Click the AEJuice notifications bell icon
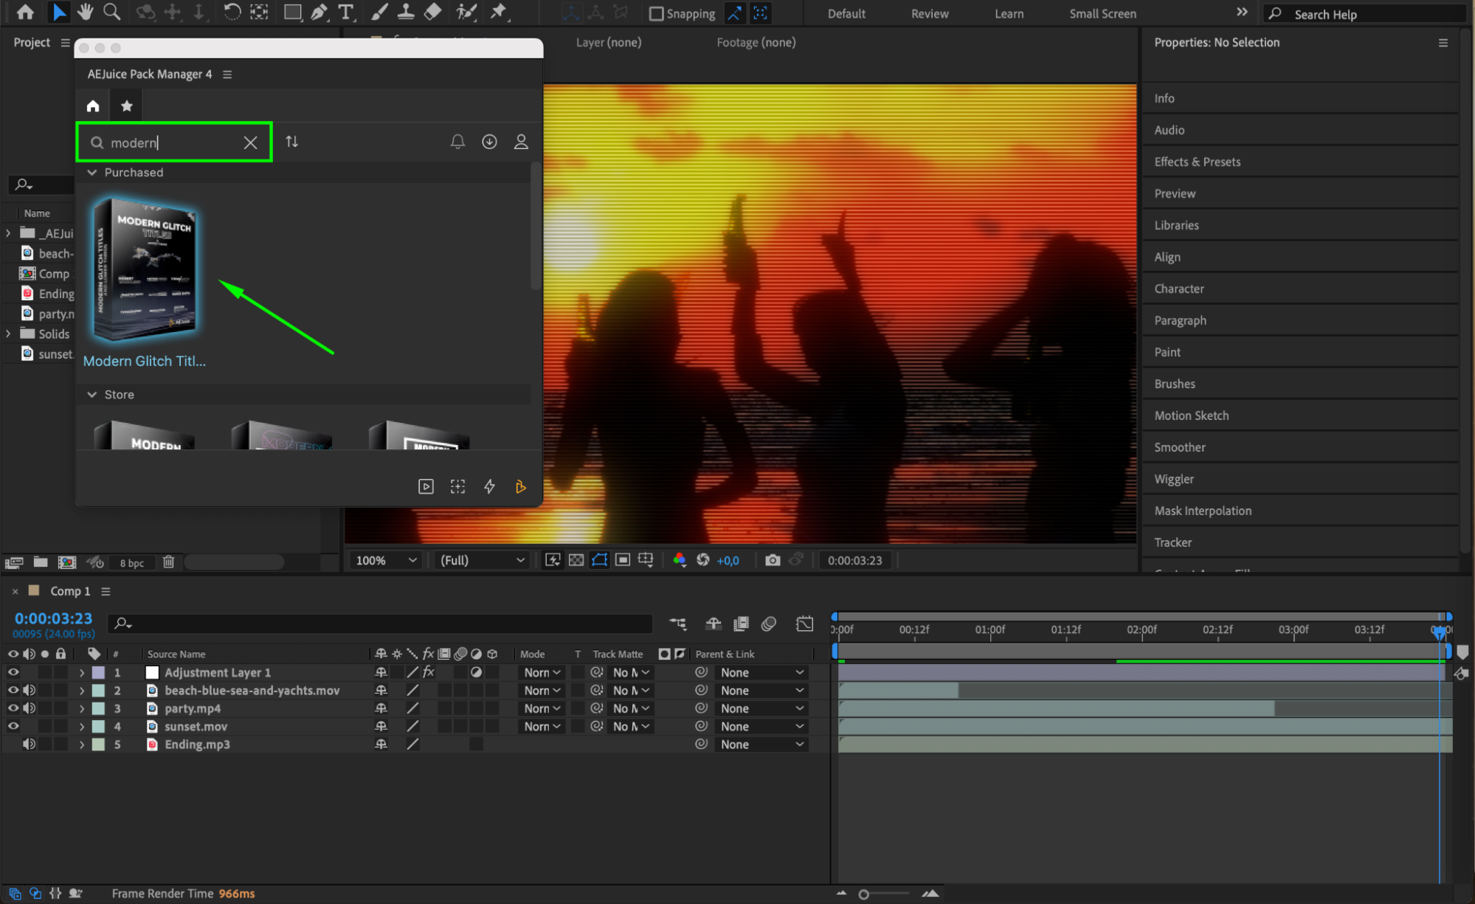1475x904 pixels. click(x=457, y=142)
